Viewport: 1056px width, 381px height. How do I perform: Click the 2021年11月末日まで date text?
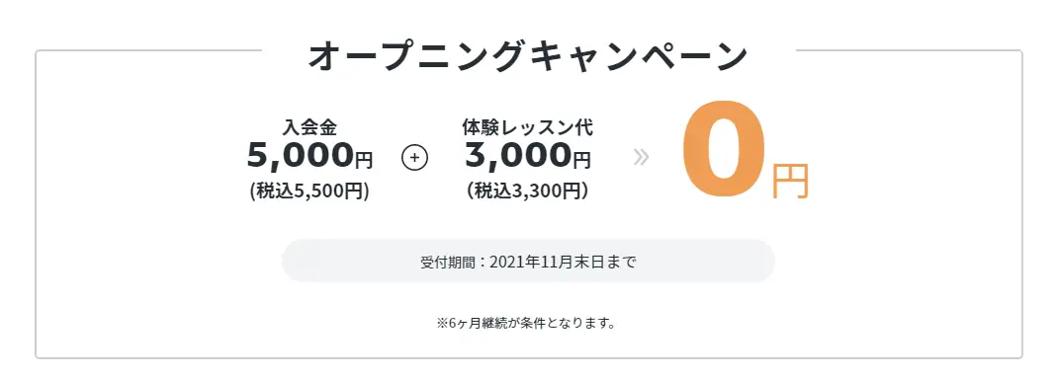pyautogui.click(x=563, y=262)
